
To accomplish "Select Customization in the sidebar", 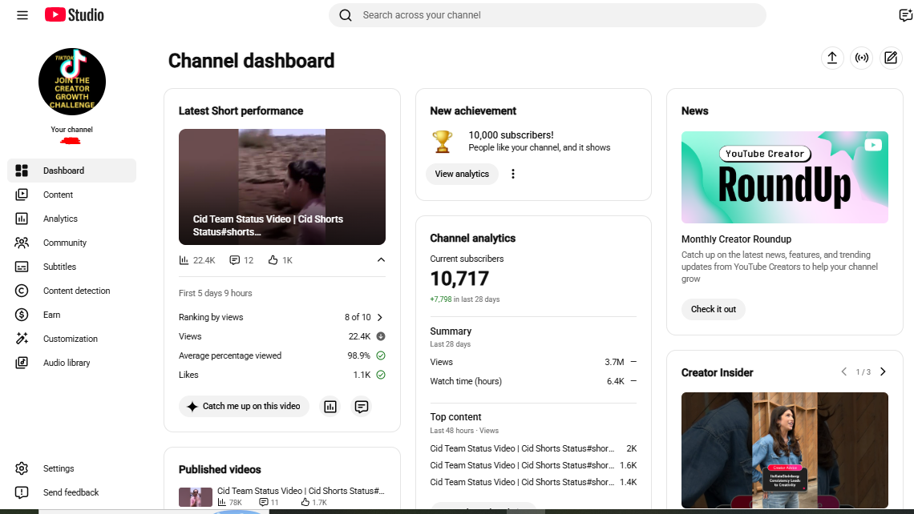I will 72,338.
